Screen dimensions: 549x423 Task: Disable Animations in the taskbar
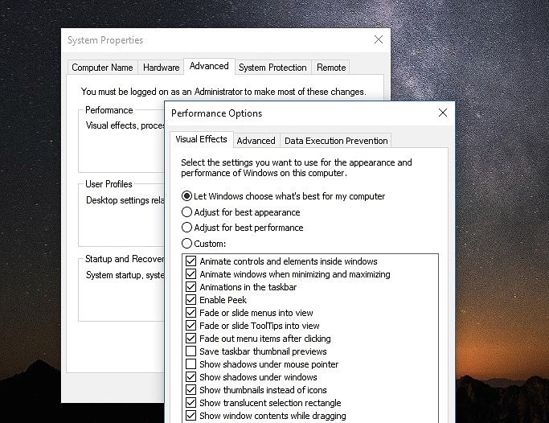click(x=191, y=287)
